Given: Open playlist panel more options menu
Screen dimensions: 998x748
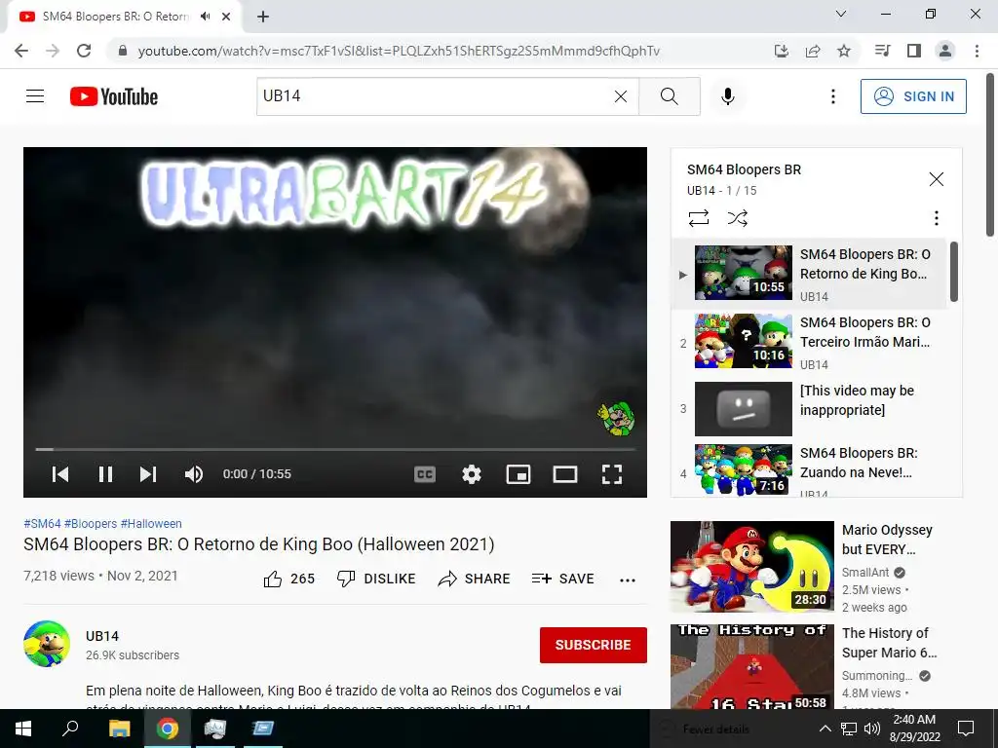Looking at the screenshot, I should coord(937,218).
